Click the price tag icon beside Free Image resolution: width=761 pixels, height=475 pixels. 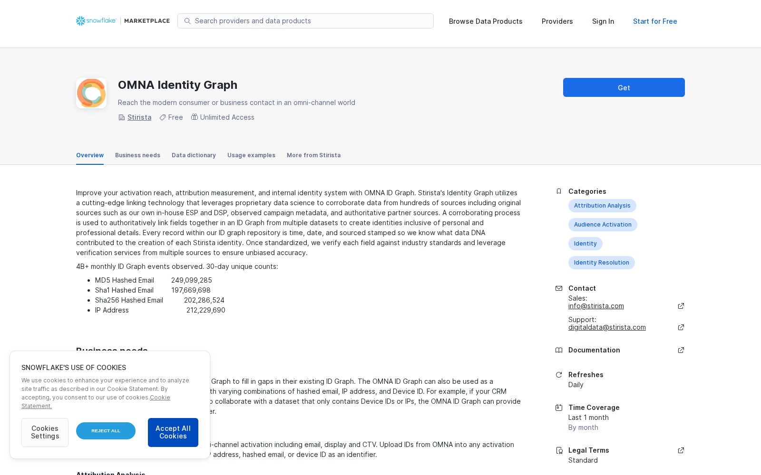coord(163,117)
